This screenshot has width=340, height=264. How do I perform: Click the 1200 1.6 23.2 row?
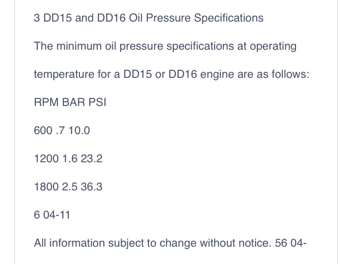(x=68, y=159)
